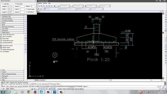167x94 pixels.
Task: Open Skype from the taskbar
Action: point(41,92)
